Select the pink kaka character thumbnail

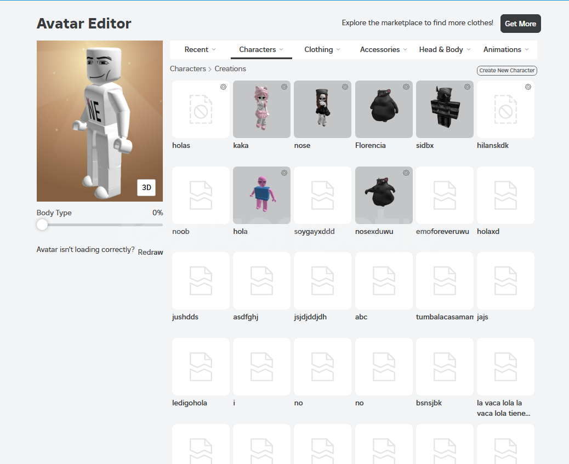click(261, 109)
